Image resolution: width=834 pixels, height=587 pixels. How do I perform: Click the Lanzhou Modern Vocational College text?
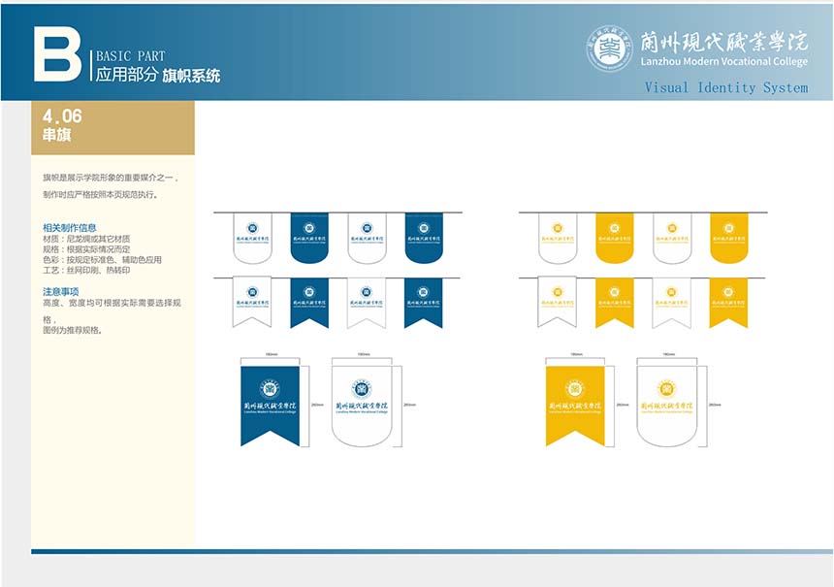pos(723,62)
